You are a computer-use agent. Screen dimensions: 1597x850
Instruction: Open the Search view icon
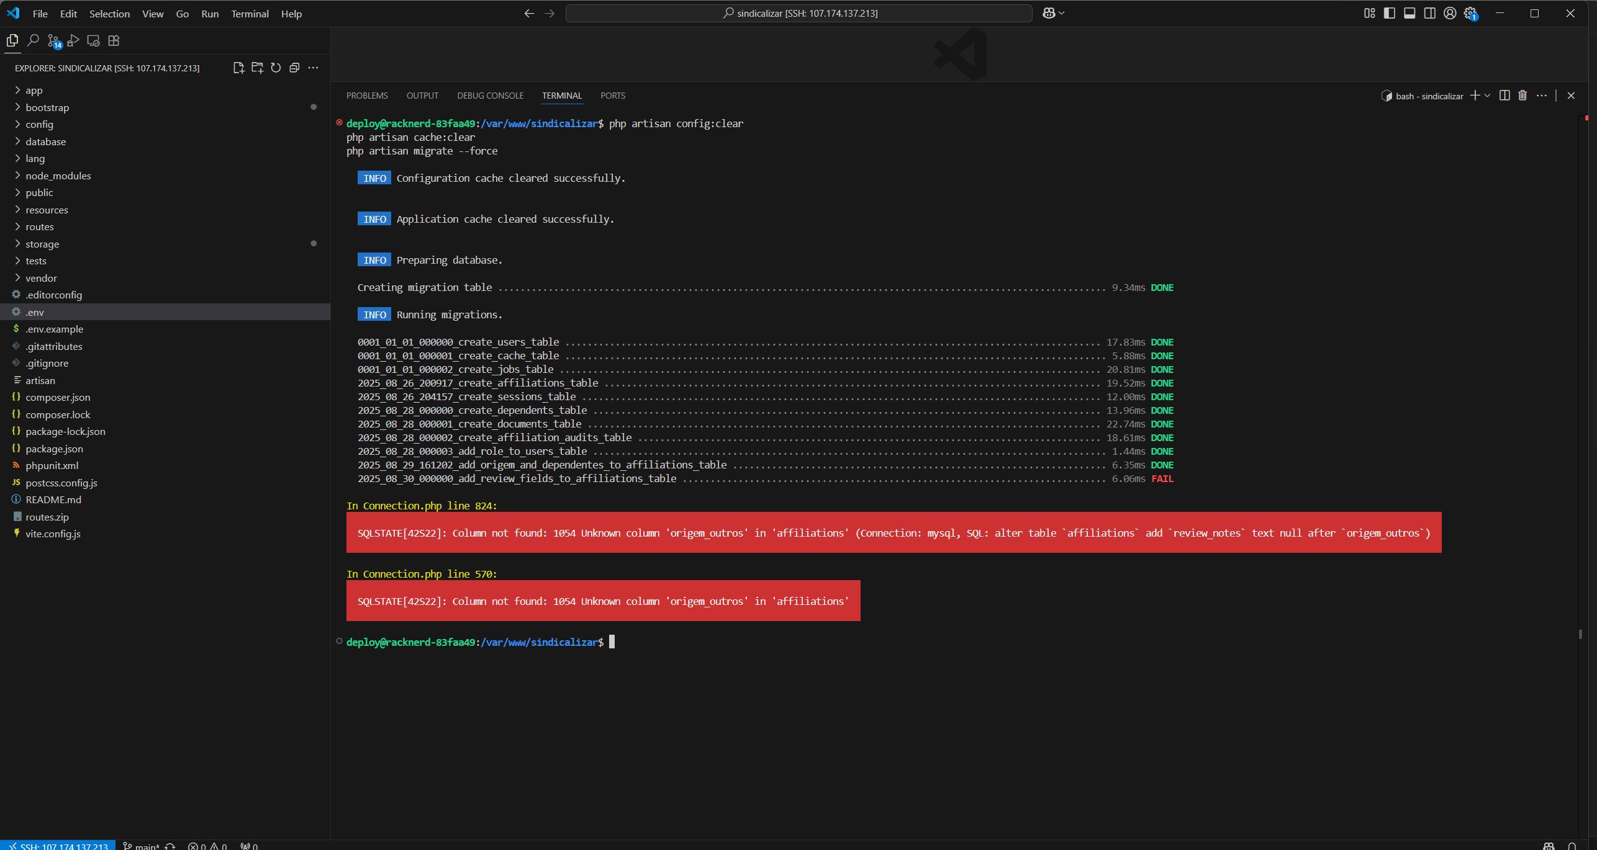pos(33,41)
